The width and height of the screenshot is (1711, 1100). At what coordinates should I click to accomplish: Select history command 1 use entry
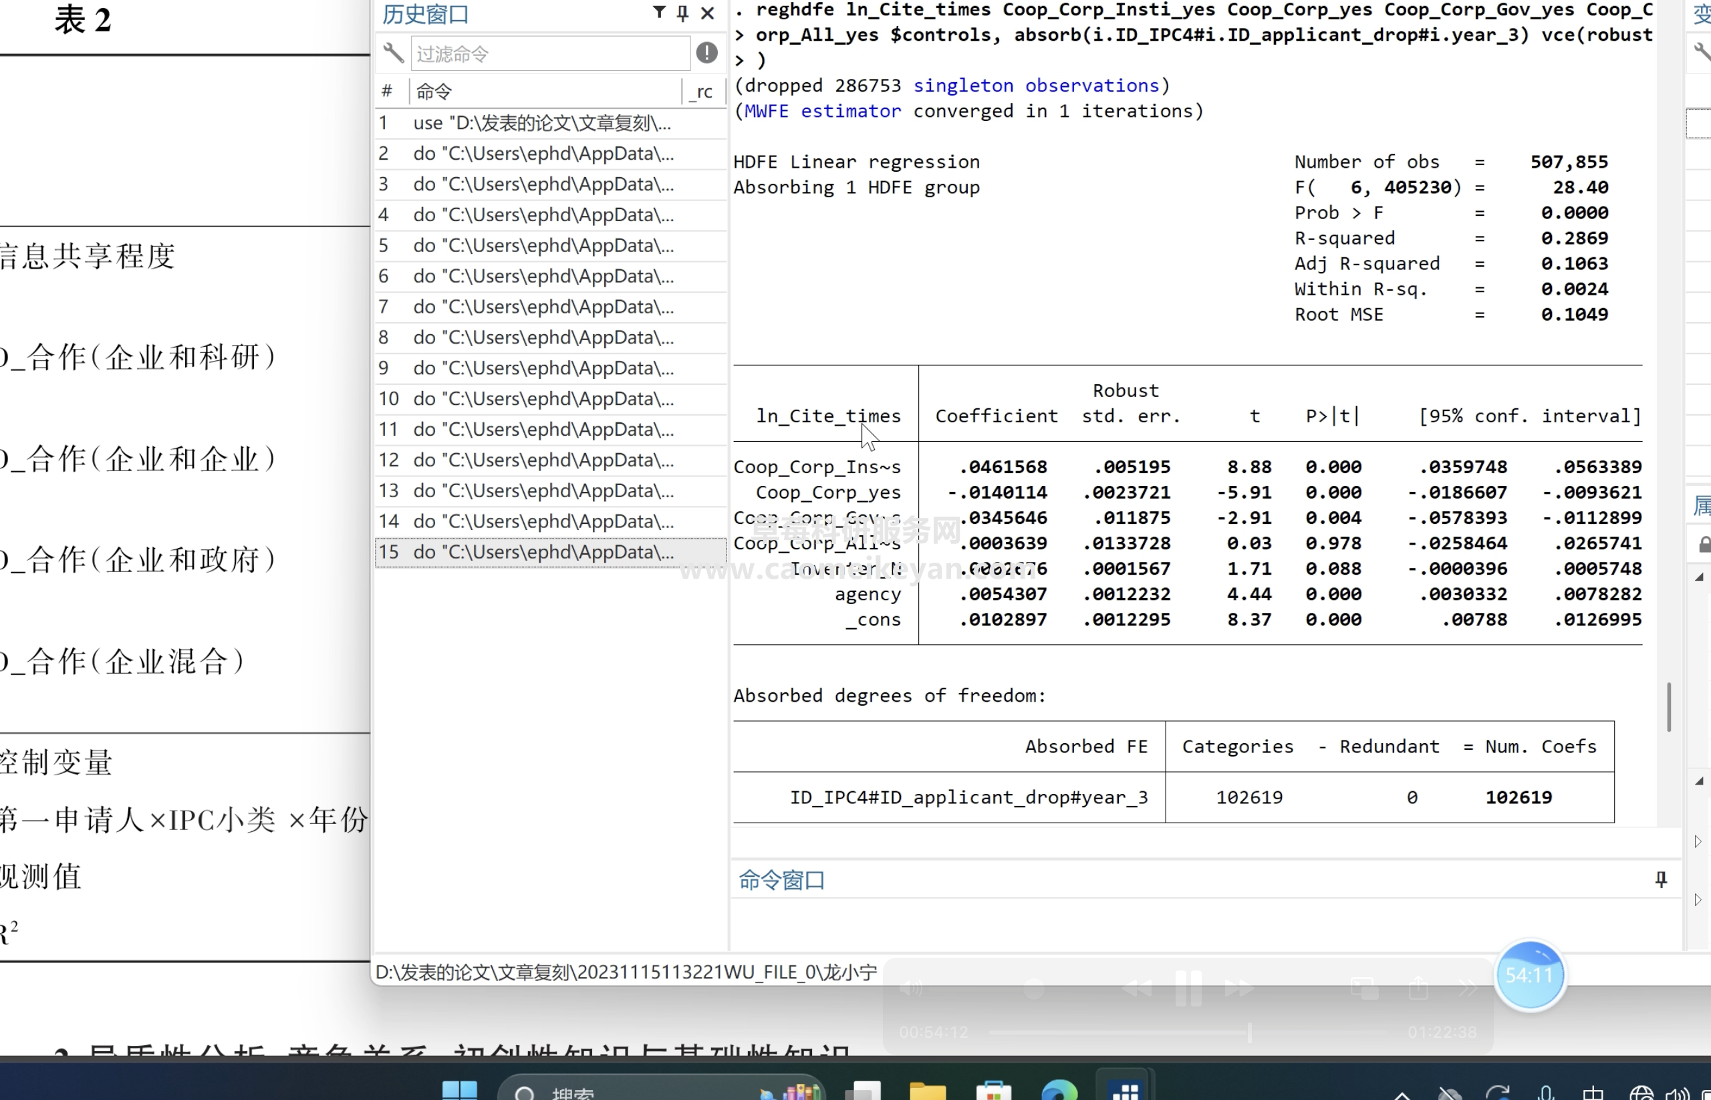(541, 123)
